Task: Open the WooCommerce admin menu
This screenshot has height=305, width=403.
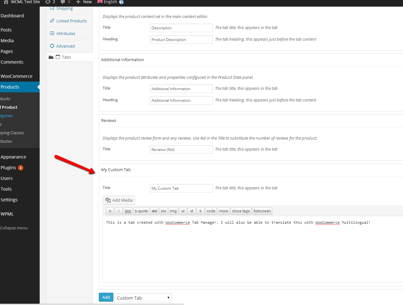Action: click(16, 76)
